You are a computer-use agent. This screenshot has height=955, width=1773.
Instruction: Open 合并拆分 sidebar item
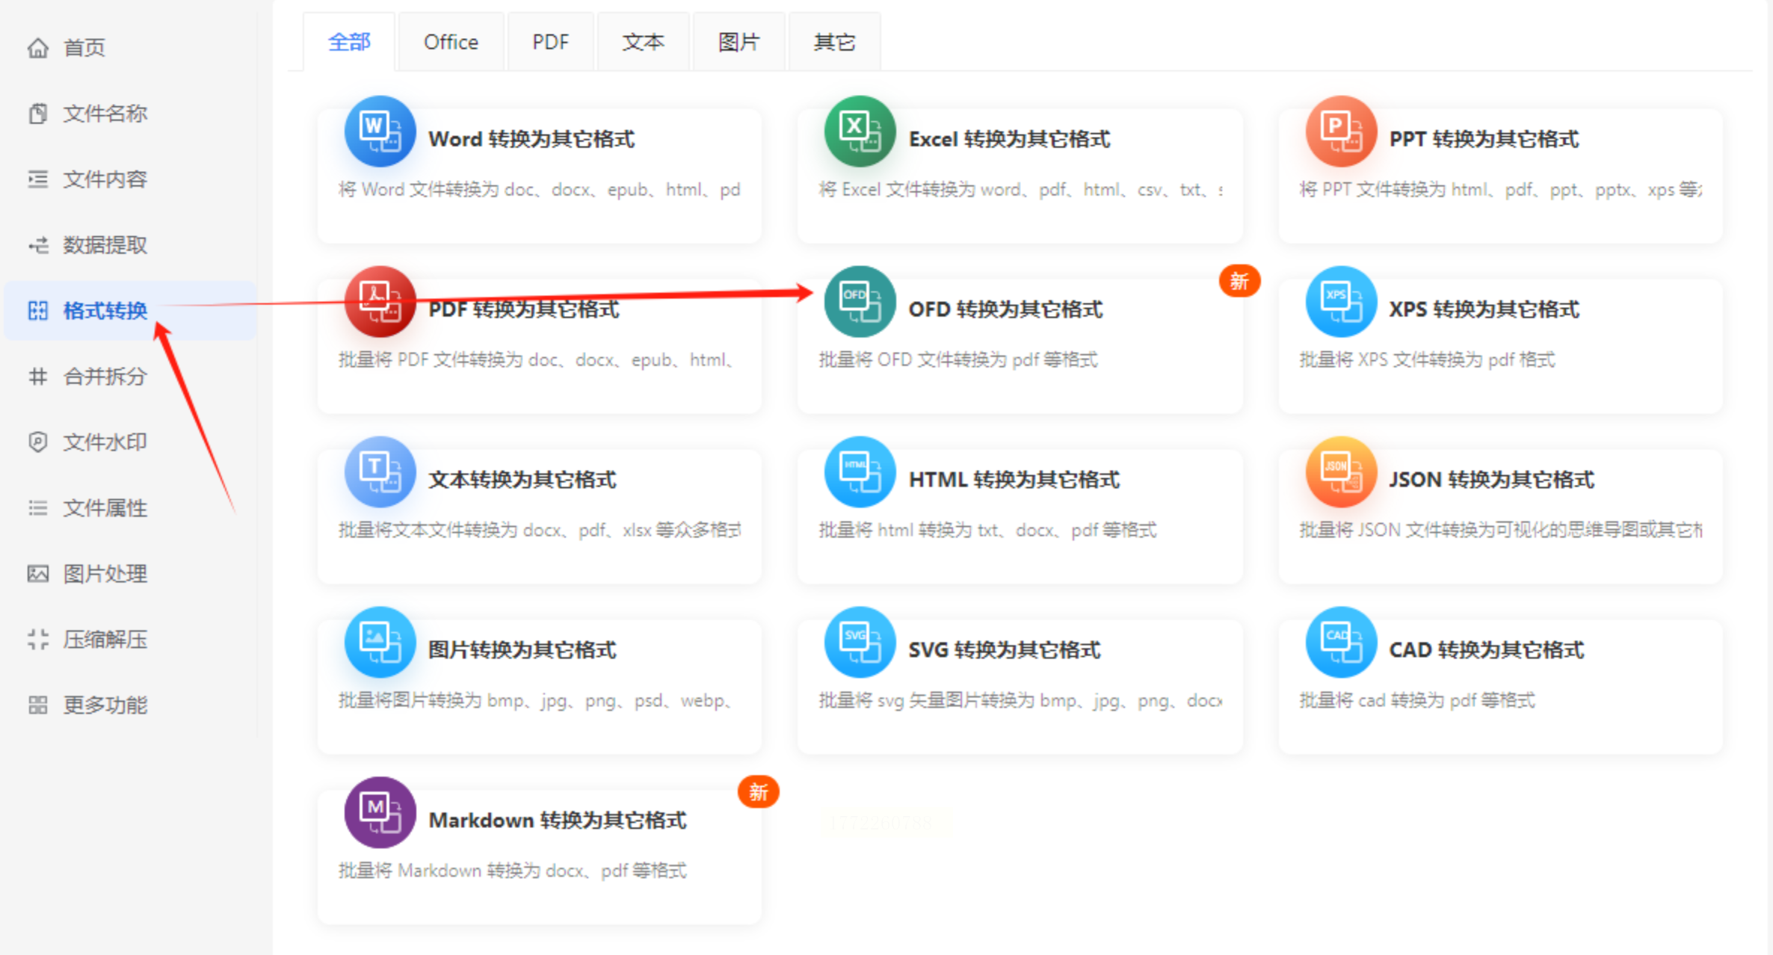[105, 377]
